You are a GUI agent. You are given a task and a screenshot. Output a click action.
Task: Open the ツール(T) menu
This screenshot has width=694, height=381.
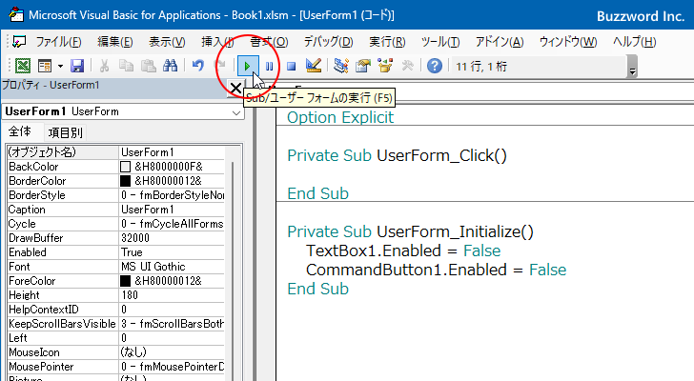[x=440, y=42]
